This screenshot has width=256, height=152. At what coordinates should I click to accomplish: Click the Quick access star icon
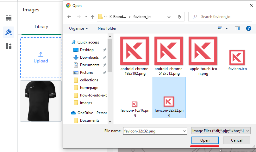coord(74,42)
